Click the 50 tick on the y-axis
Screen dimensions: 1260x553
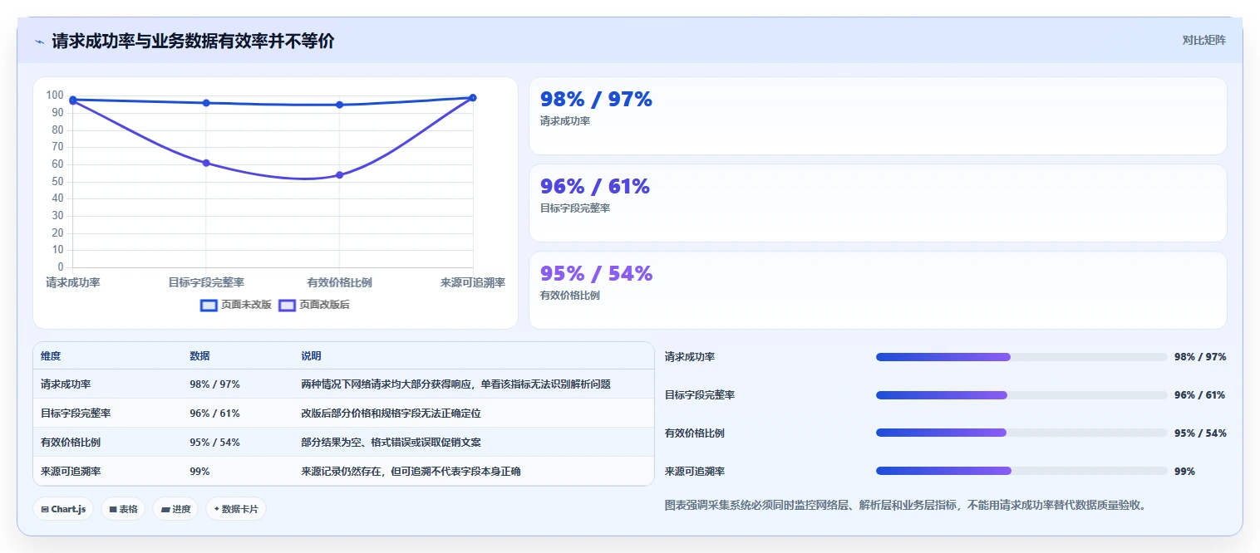[x=58, y=182]
